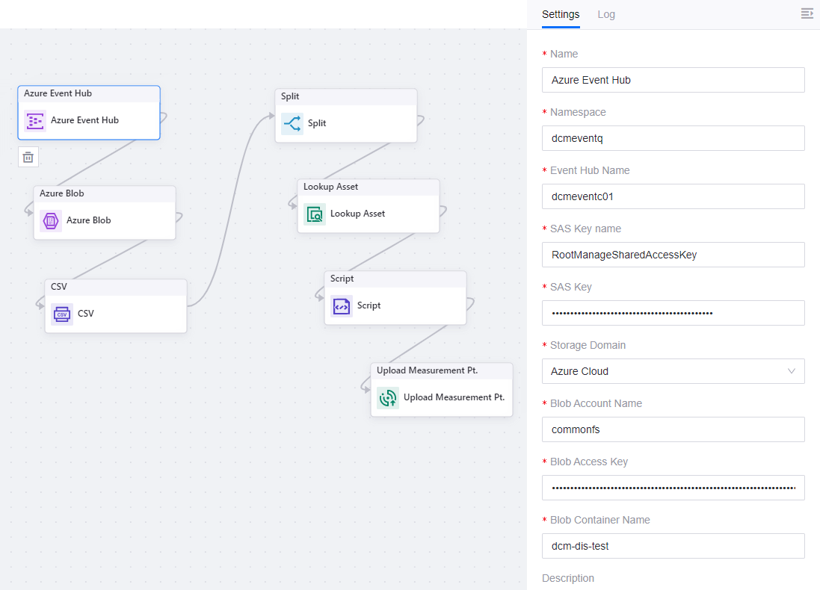Collapse the settings panel via top-right icon

tap(807, 13)
